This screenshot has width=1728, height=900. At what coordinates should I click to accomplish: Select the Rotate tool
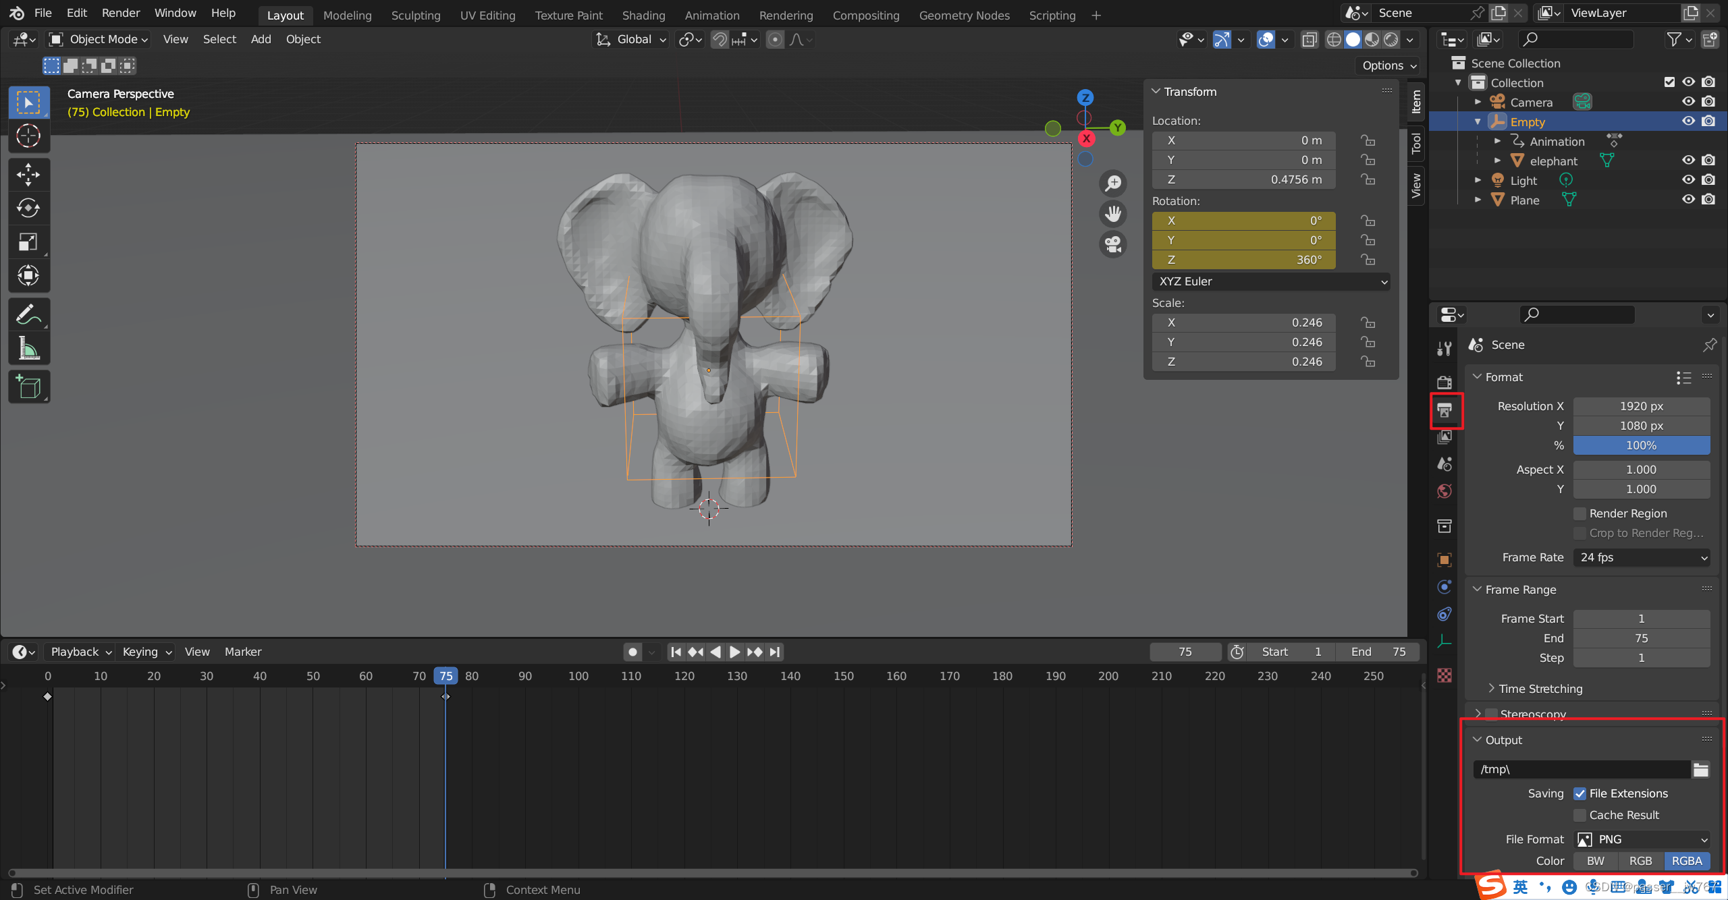click(28, 208)
